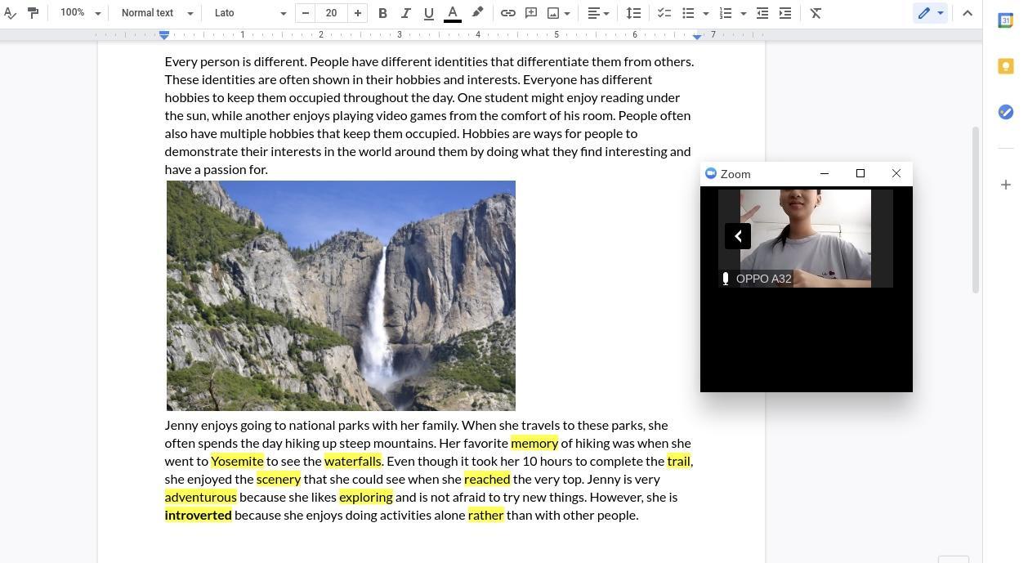Image resolution: width=1028 pixels, height=563 pixels.
Task: Open the Lato font dropdown
Action: coord(249,13)
